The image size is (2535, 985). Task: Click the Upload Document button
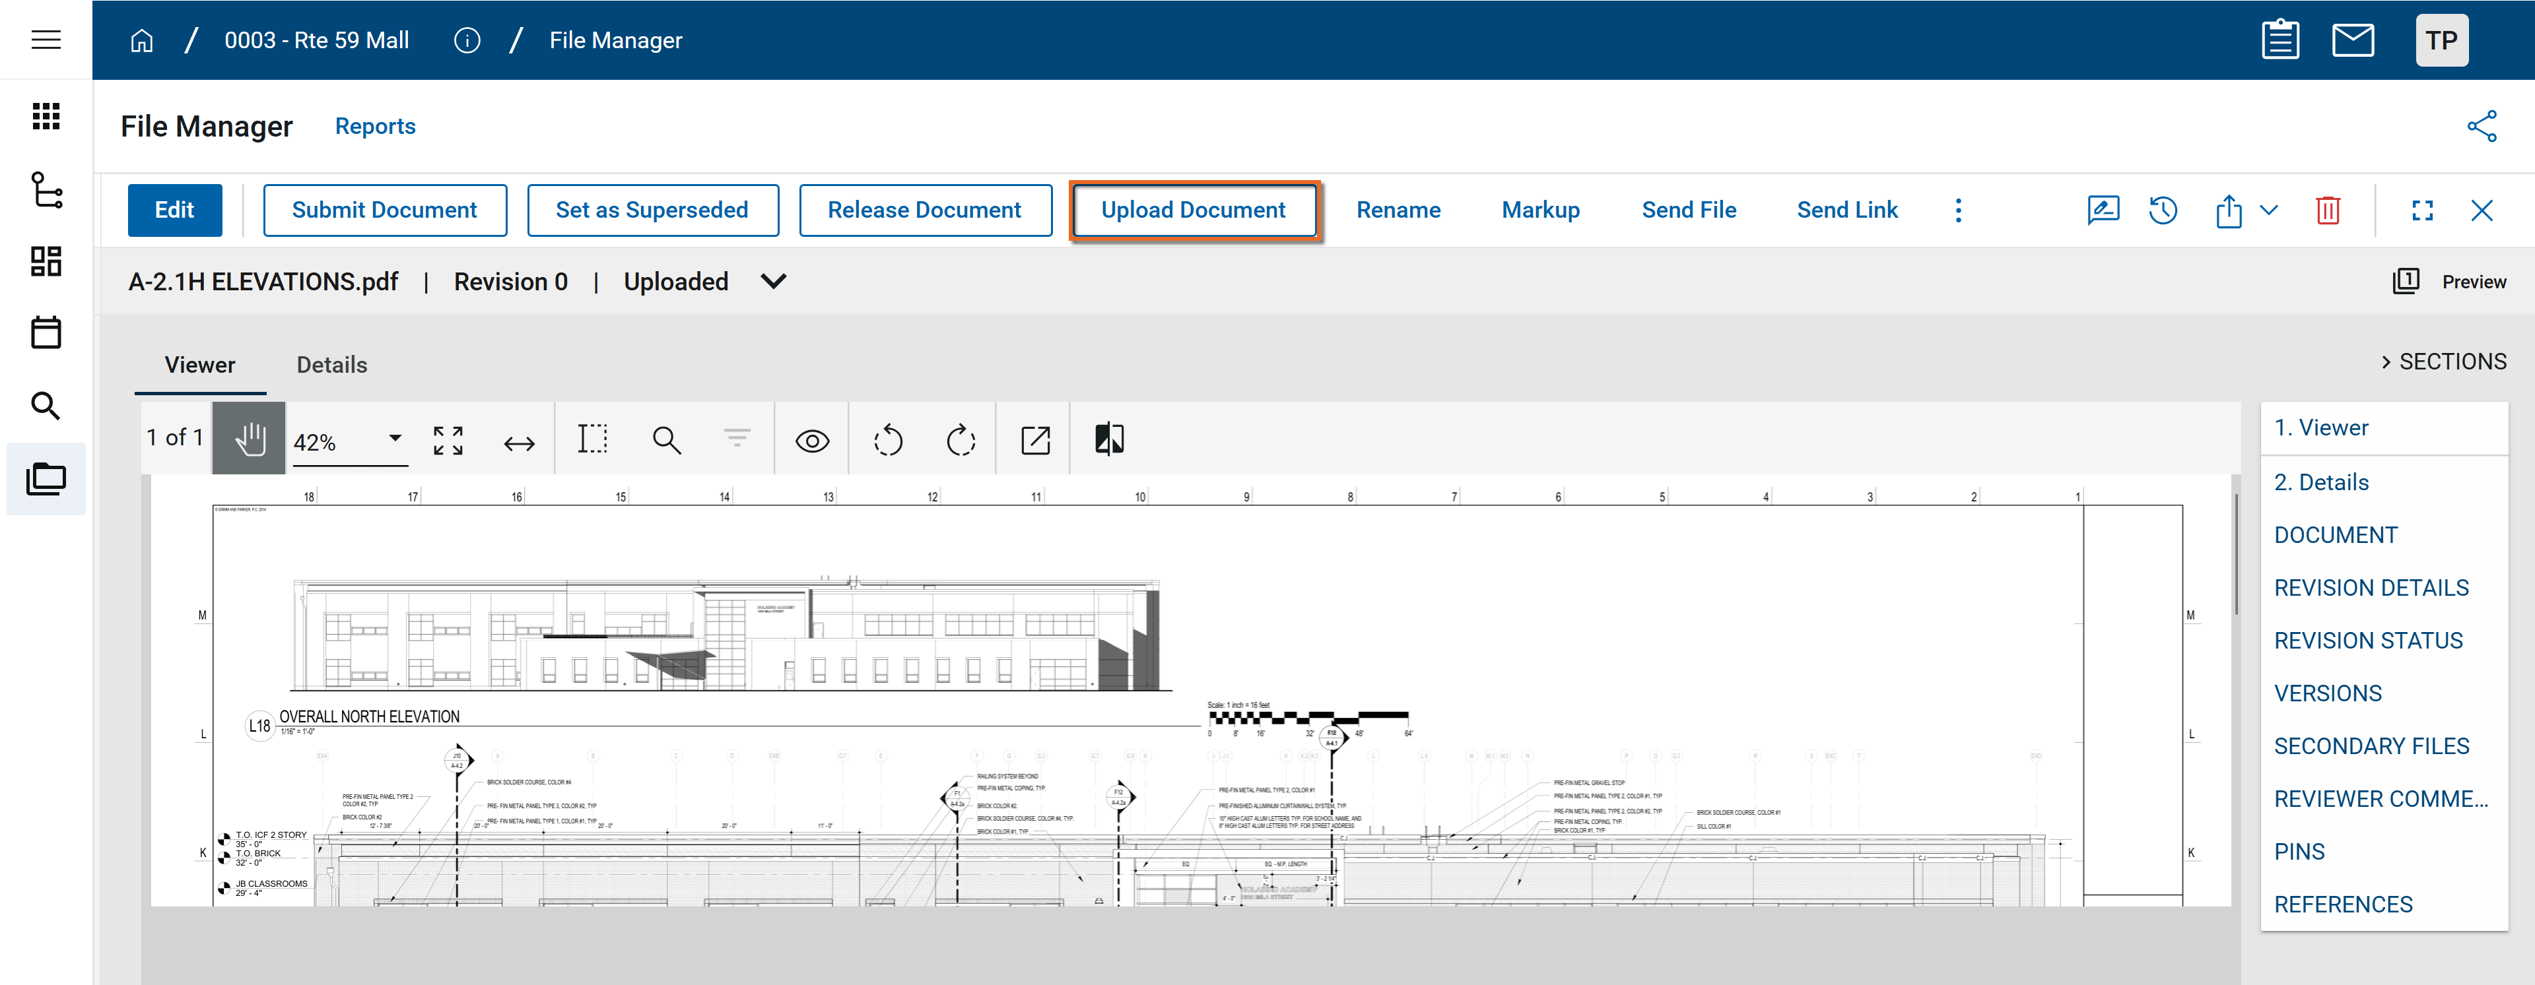(1193, 210)
